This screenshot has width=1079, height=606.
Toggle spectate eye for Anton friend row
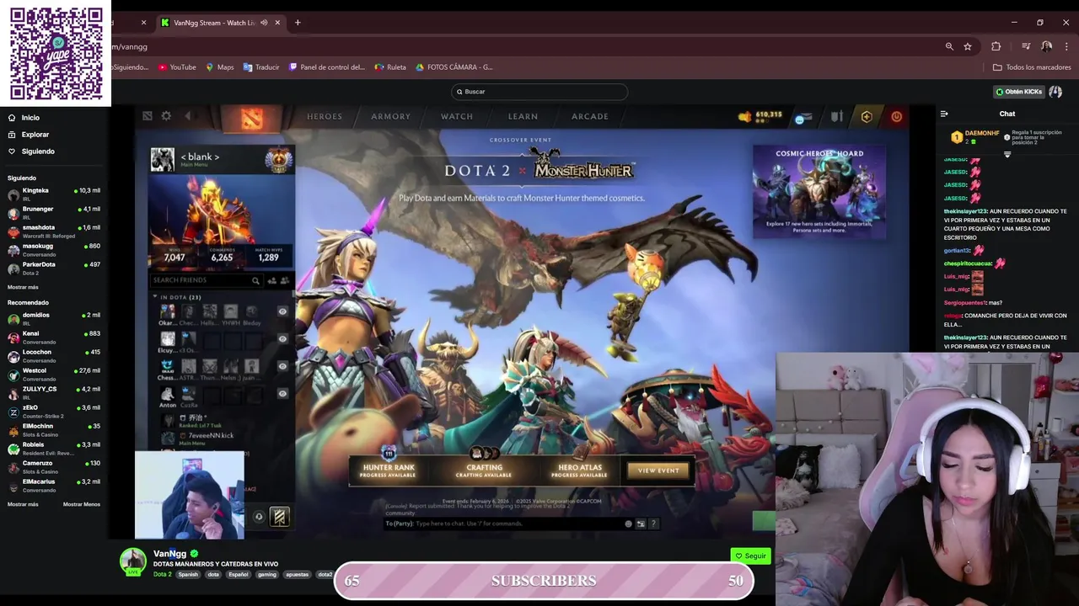282,393
